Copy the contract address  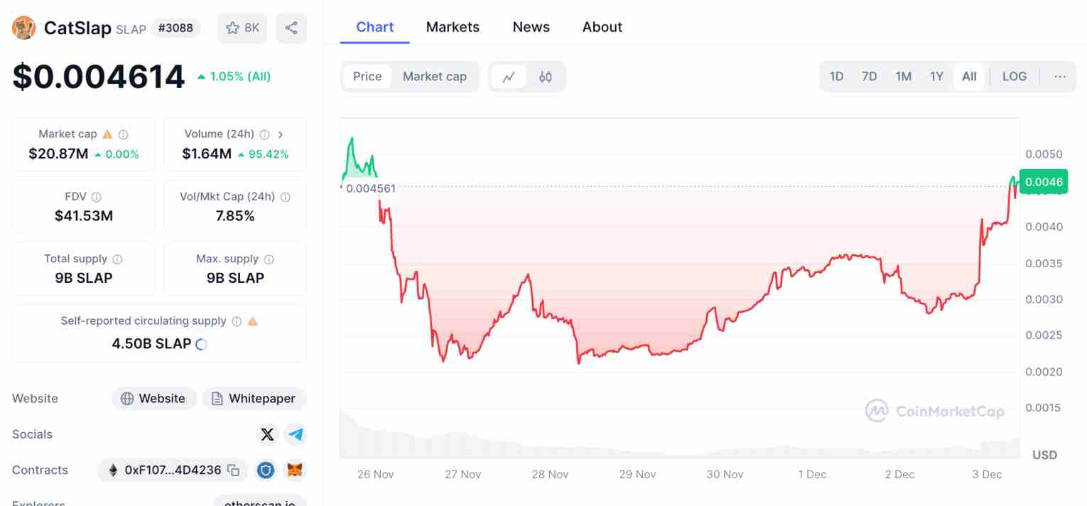(x=233, y=470)
